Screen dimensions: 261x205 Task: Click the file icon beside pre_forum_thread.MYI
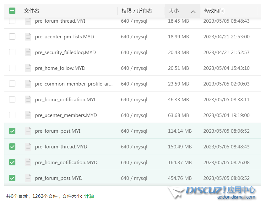28,21
